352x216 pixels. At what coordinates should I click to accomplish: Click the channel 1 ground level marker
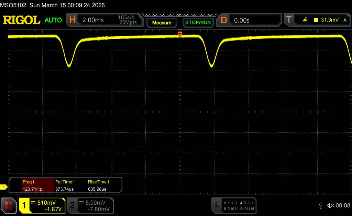coord(4,187)
